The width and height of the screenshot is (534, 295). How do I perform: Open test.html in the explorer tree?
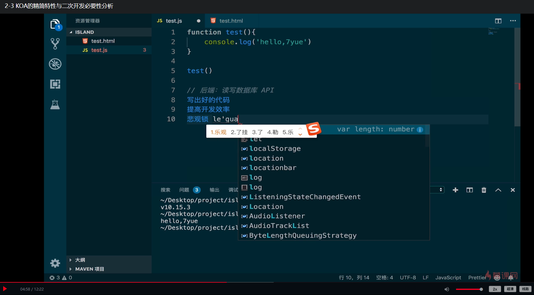tap(109, 41)
